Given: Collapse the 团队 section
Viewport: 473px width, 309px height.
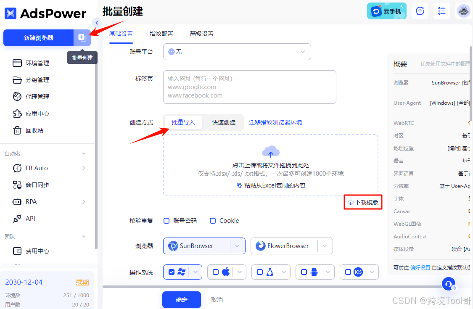Looking at the screenshot, I should (x=84, y=237).
